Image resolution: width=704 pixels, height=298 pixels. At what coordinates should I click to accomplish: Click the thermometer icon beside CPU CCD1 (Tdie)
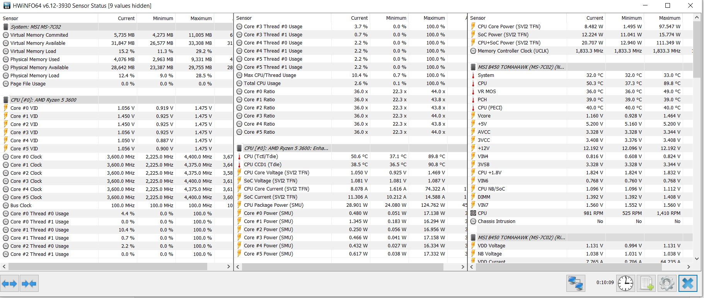tap(239, 165)
